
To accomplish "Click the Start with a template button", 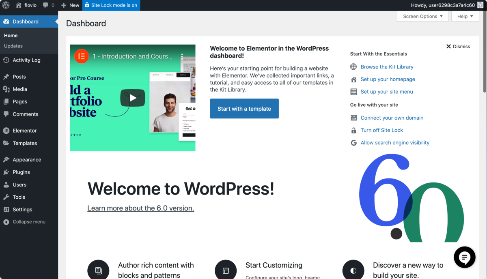I will [244, 109].
